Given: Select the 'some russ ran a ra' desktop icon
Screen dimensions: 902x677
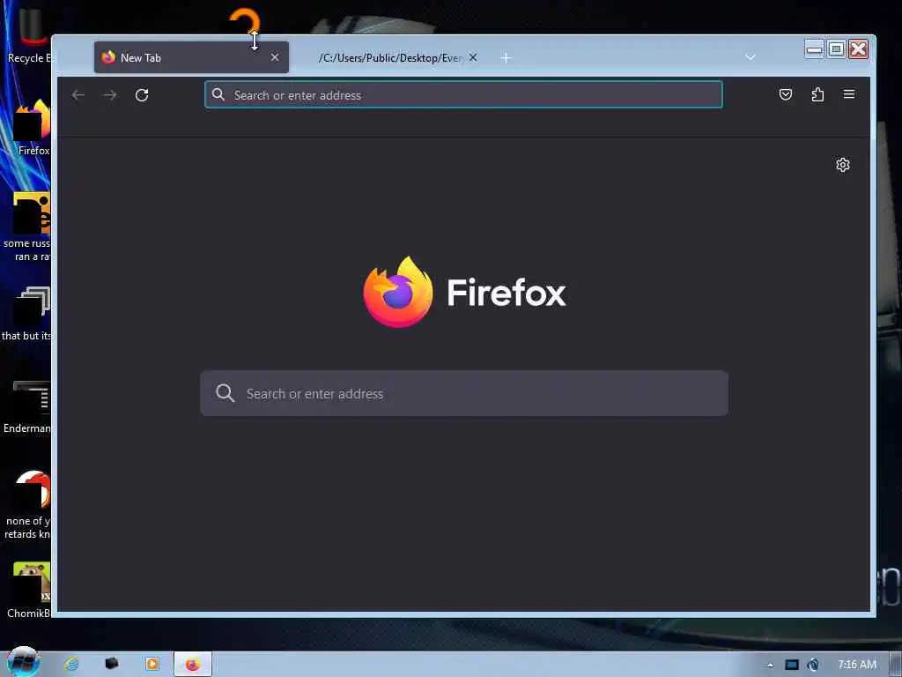Looking at the screenshot, I should pyautogui.click(x=26, y=227).
